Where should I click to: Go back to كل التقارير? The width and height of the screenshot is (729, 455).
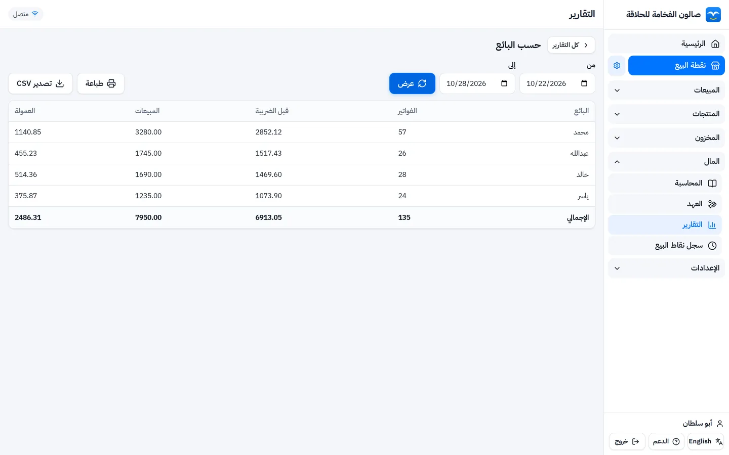pyautogui.click(x=571, y=45)
